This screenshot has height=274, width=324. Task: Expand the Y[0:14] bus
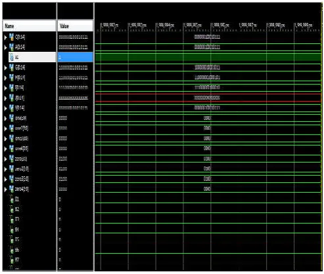point(6,108)
